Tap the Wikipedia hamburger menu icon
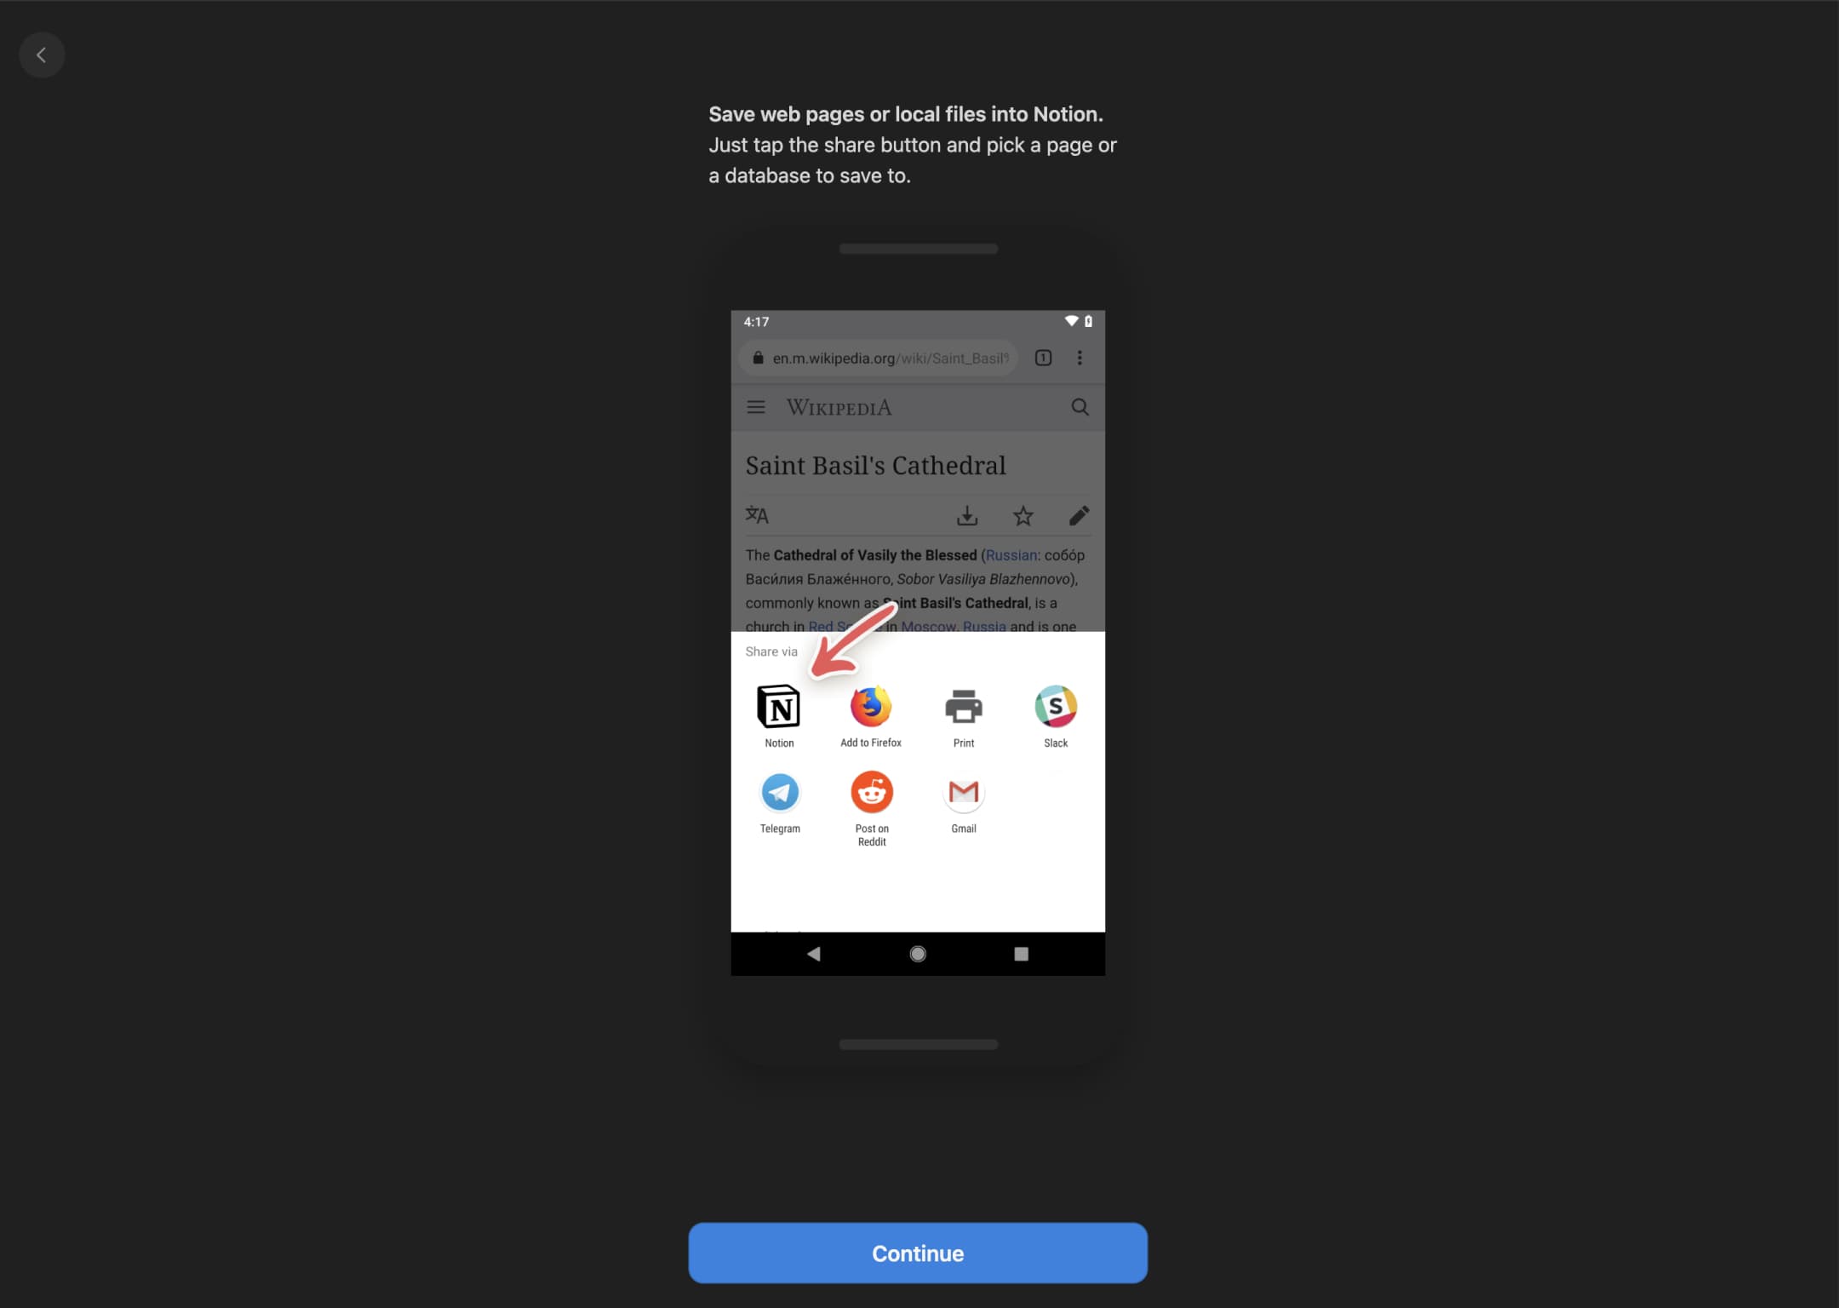Image resolution: width=1839 pixels, height=1308 pixels. 759,408
